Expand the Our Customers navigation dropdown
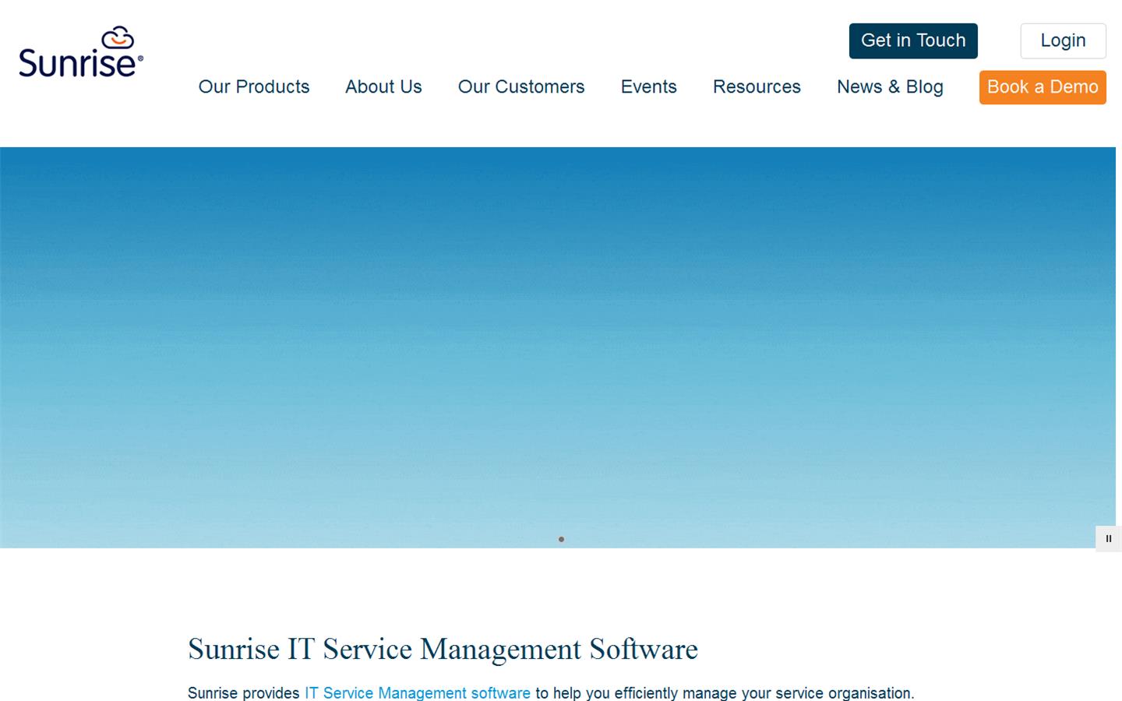 [x=520, y=87]
